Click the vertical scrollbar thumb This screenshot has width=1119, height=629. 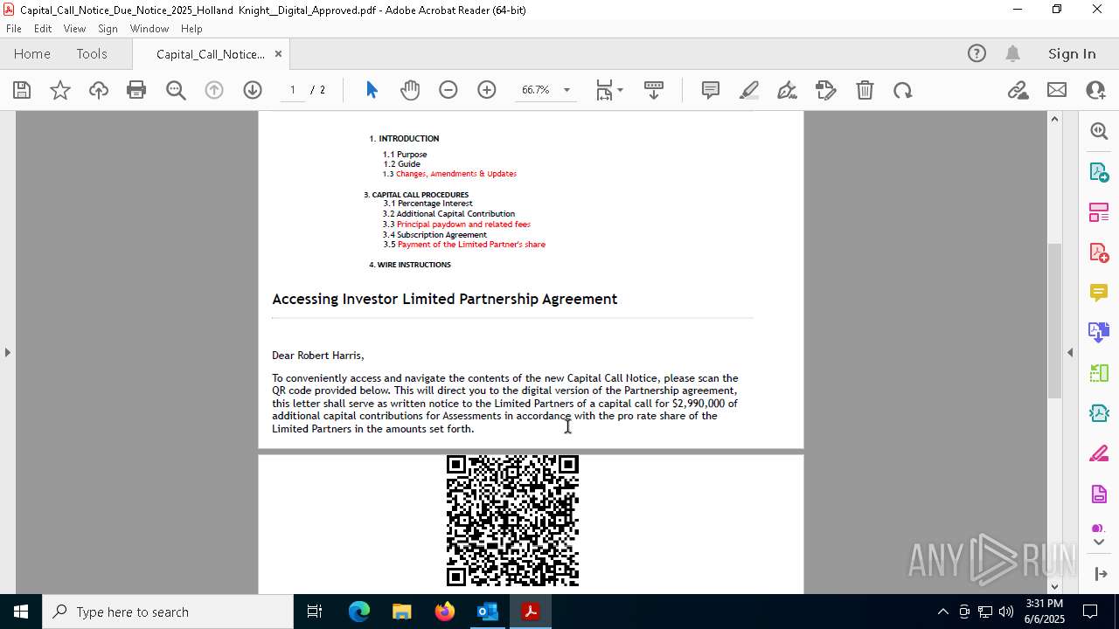(x=1054, y=321)
